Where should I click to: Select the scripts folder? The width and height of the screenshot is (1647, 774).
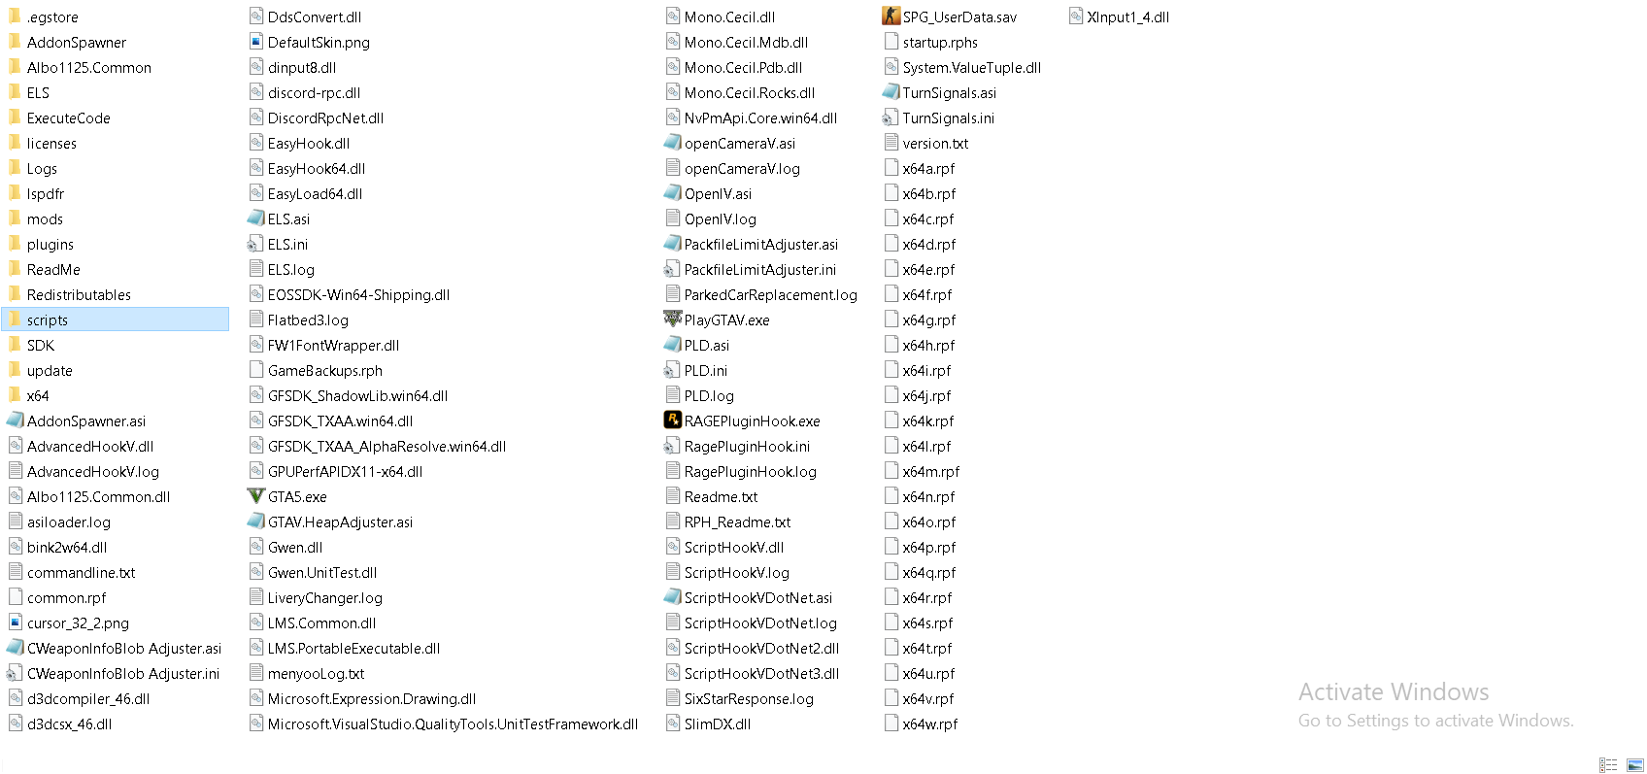coord(116,320)
